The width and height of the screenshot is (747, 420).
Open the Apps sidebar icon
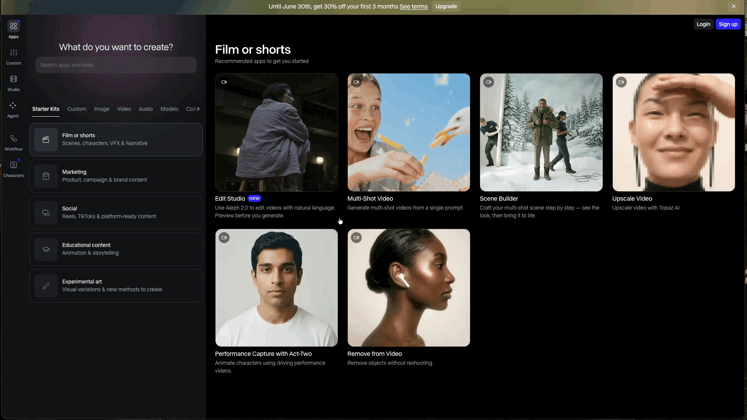(x=14, y=26)
